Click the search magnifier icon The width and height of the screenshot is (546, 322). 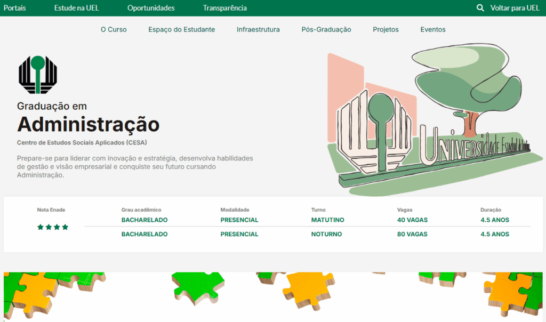click(x=480, y=8)
